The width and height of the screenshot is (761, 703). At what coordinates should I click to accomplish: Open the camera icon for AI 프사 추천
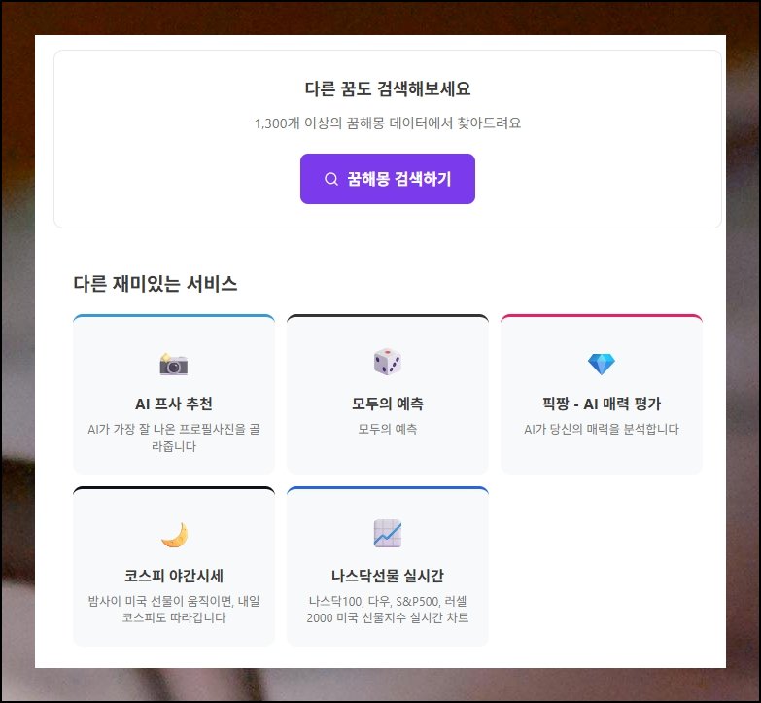(x=174, y=364)
